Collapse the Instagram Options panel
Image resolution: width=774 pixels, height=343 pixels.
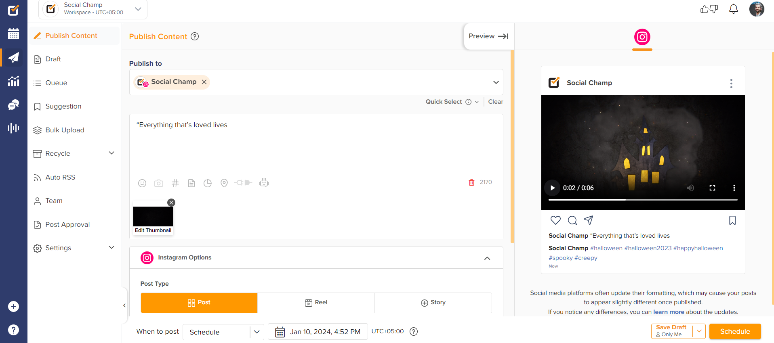tap(487, 258)
